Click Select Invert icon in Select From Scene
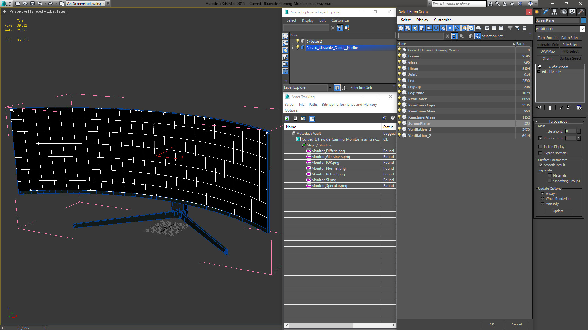This screenshot has height=330, width=588. (x=501, y=28)
